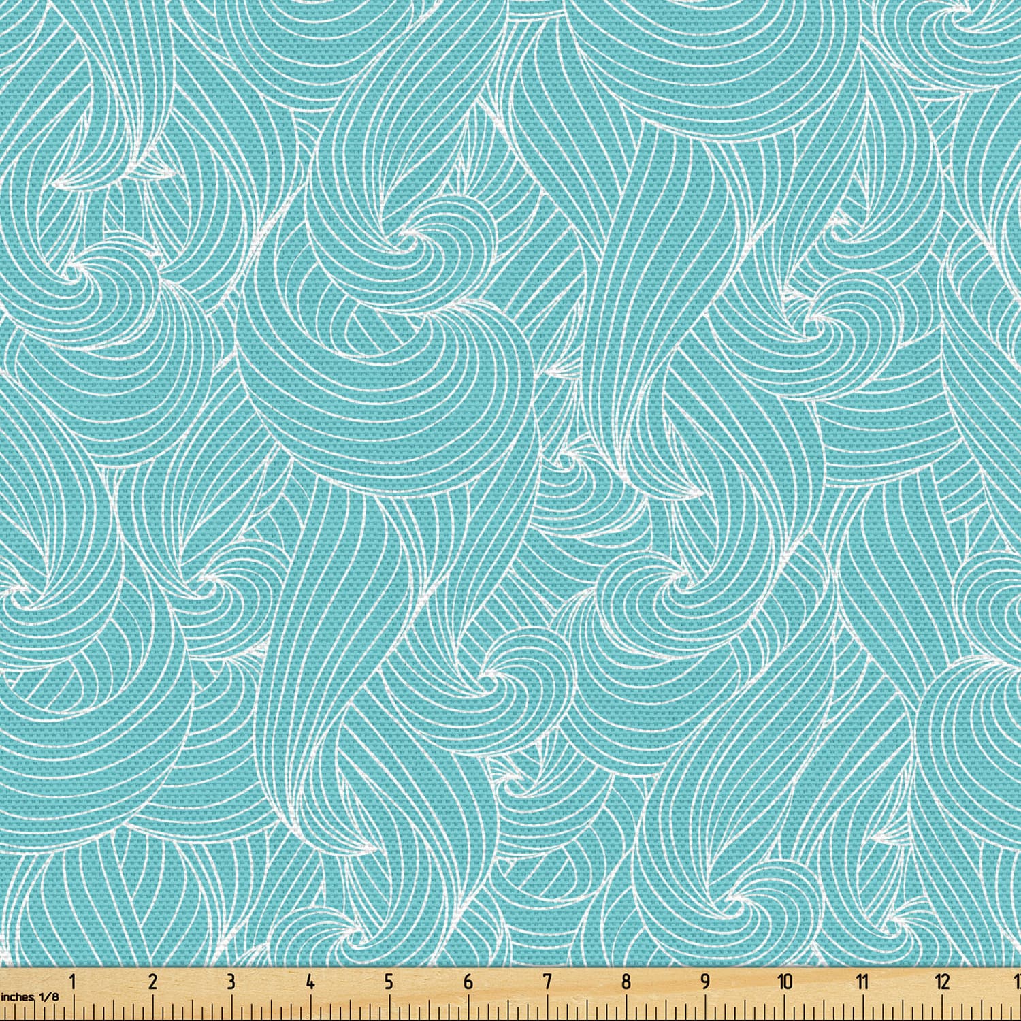Click the number "11" on the ruler
The image size is (1021, 1021).
tap(862, 981)
